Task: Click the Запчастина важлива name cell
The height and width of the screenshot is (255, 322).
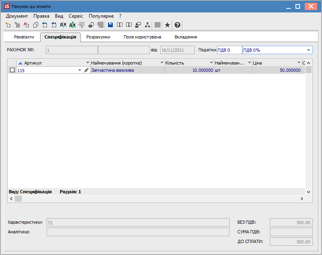Action: [128, 70]
